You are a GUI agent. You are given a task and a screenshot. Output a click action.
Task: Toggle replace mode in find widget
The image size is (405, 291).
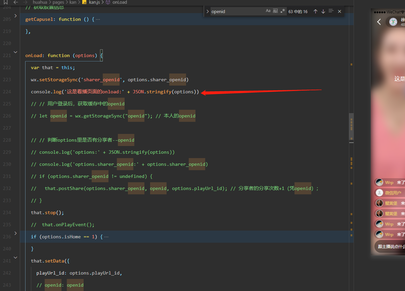207,11
